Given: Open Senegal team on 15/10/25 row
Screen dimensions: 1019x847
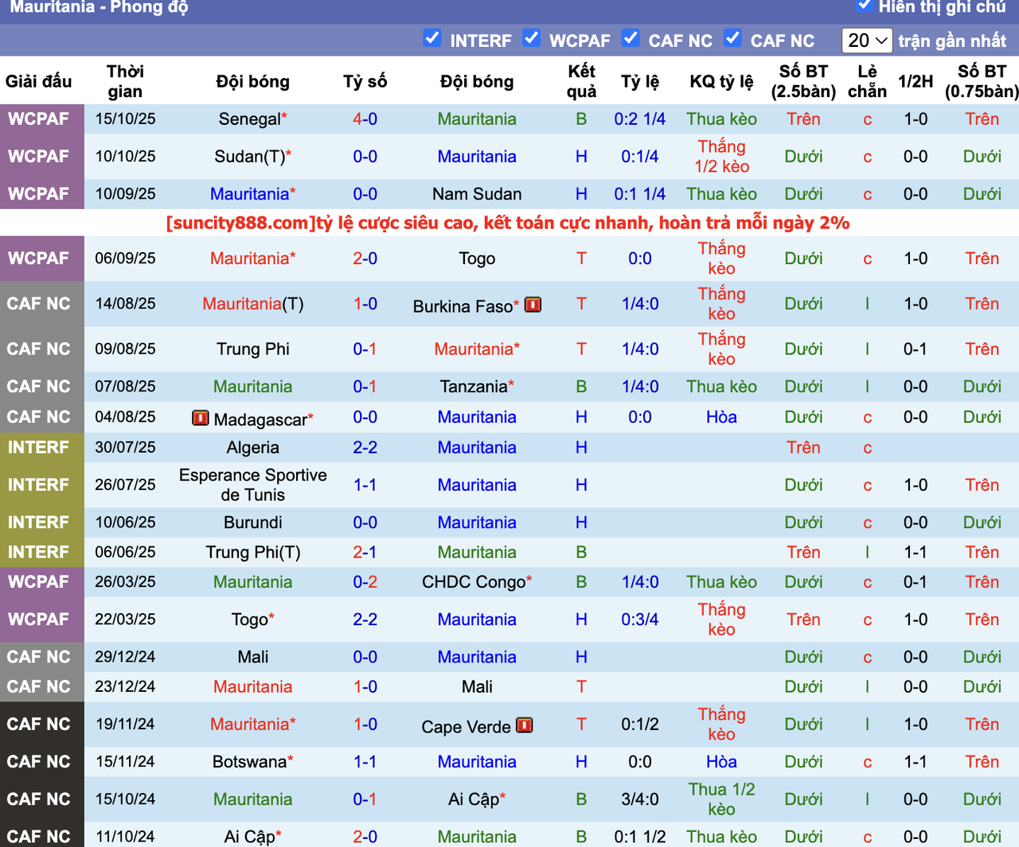Looking at the screenshot, I should point(250,119).
